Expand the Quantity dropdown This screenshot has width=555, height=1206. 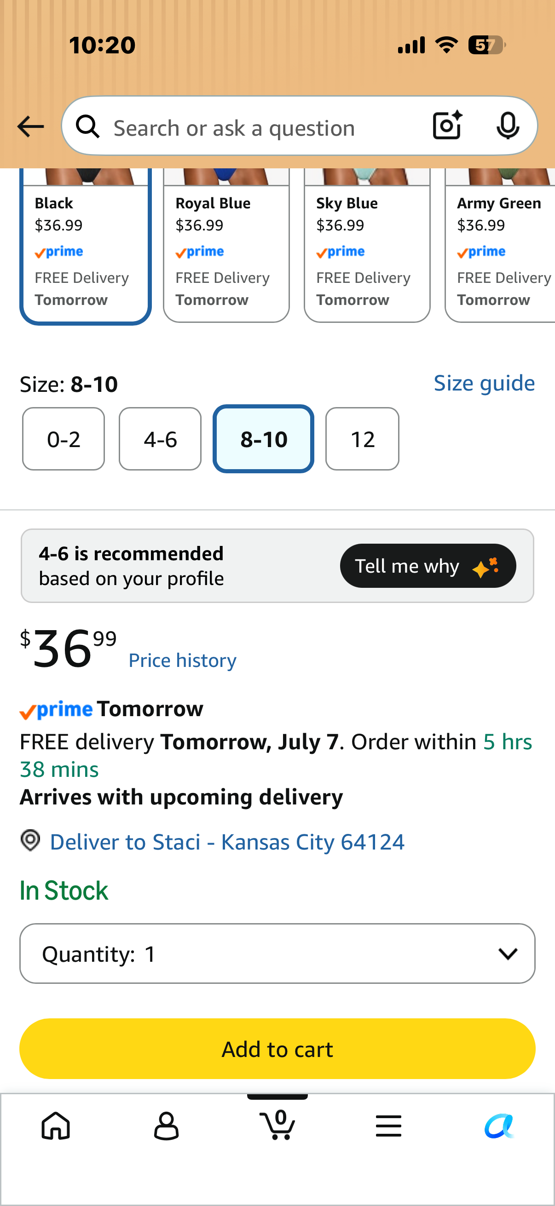[277, 953]
